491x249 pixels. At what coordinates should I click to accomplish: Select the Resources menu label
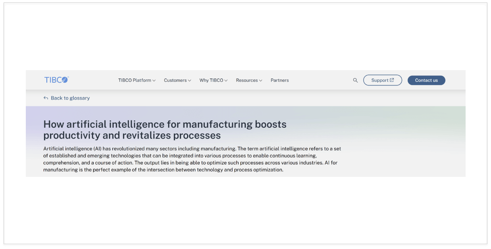pos(247,80)
